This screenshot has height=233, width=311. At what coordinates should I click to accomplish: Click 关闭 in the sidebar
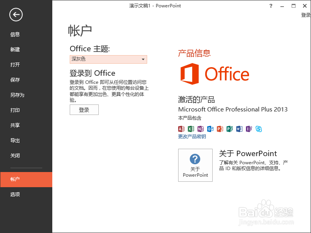pyautogui.click(x=26, y=155)
